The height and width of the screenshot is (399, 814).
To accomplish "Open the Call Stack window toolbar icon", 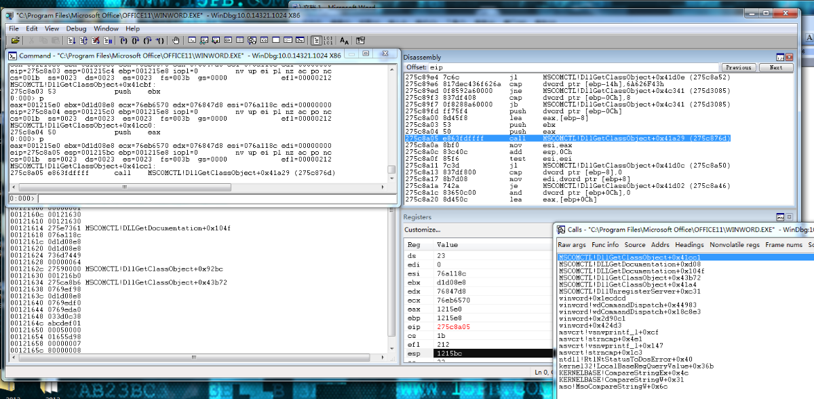I will coord(252,41).
